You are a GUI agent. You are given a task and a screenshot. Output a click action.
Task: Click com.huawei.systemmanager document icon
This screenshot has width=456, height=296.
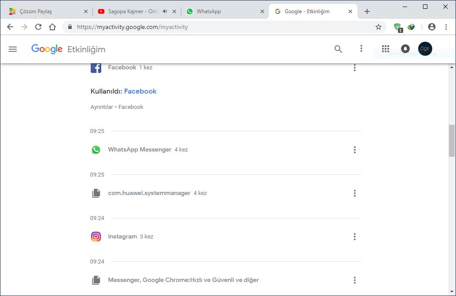click(x=96, y=193)
